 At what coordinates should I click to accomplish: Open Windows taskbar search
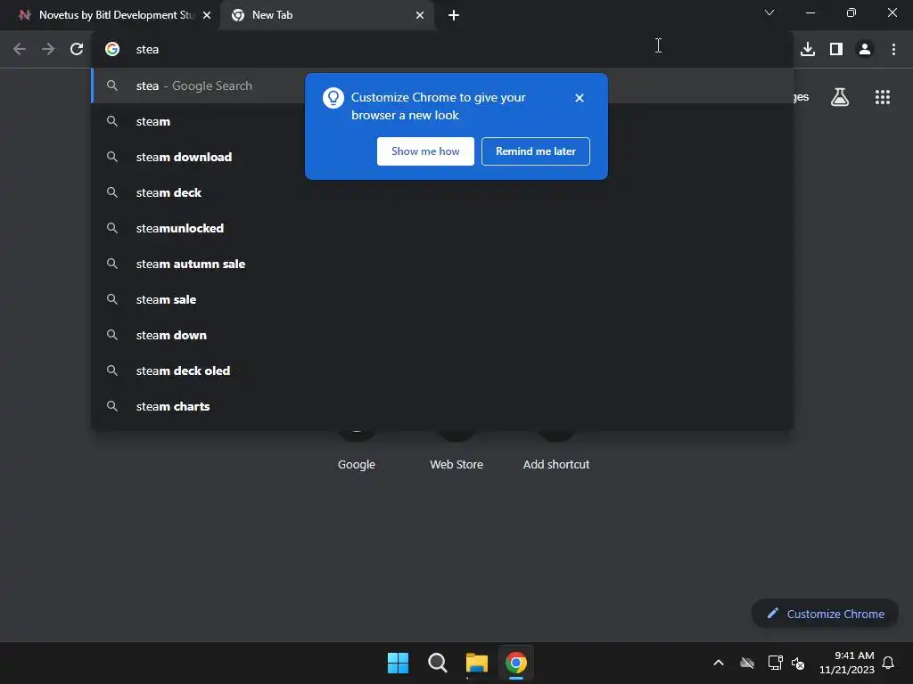[x=437, y=663]
